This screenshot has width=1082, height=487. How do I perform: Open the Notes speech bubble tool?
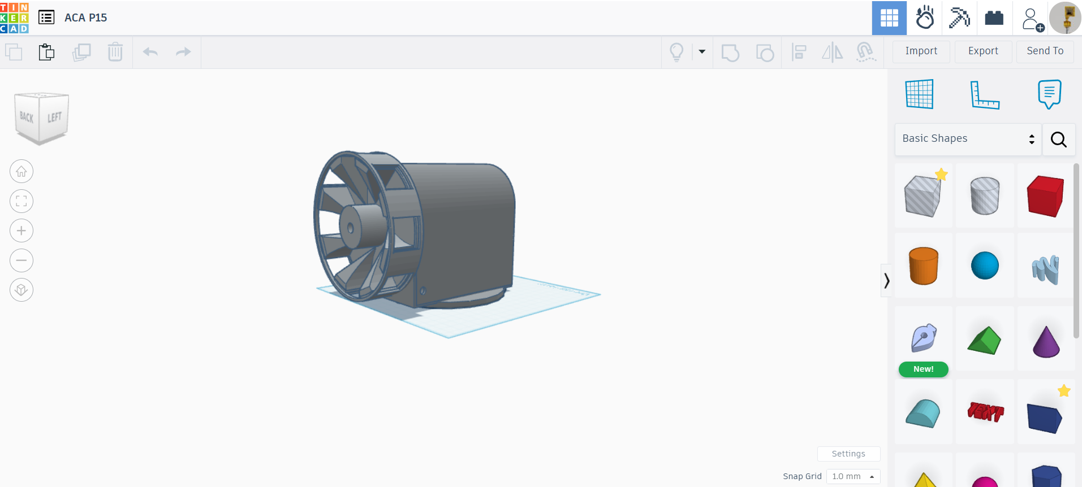pyautogui.click(x=1049, y=94)
